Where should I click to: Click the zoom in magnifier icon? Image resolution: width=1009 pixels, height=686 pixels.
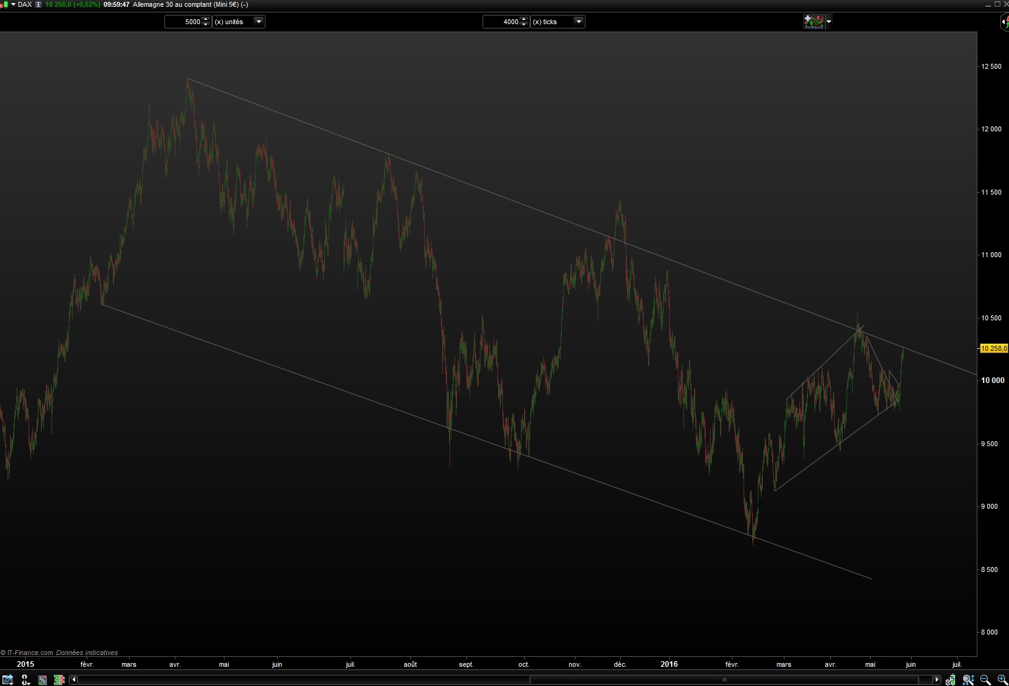click(x=1002, y=680)
